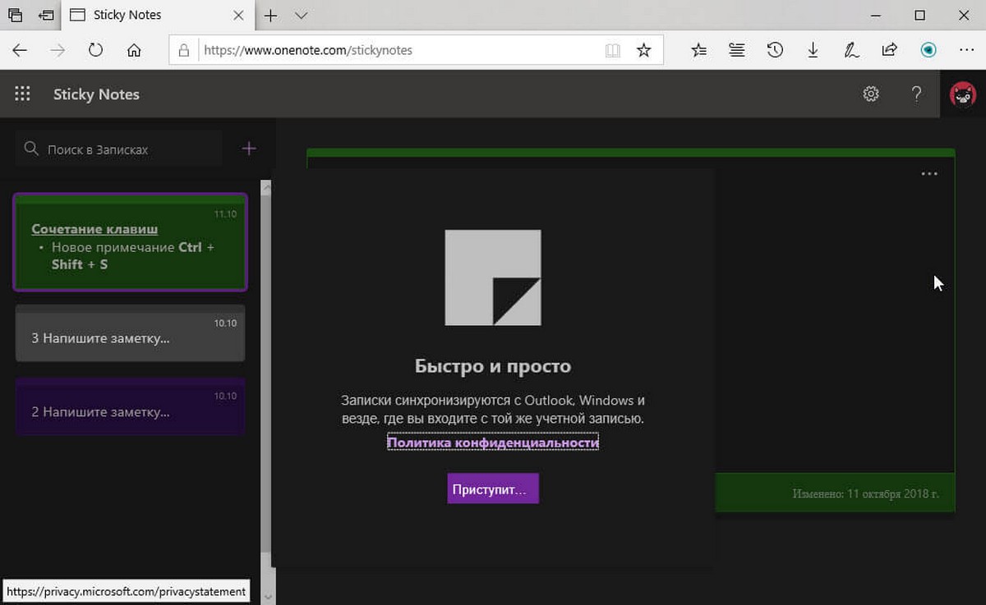Image resolution: width=986 pixels, height=605 pixels.
Task: Open the help question mark
Action: [x=916, y=94]
